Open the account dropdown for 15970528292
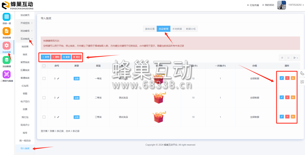 tap(295, 5)
